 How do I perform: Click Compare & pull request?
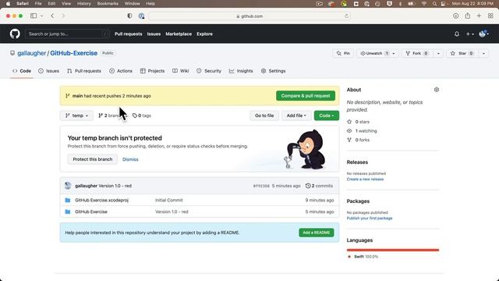coord(306,95)
